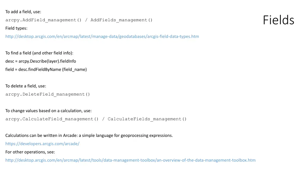Click the 'Field types:' label
303x170 pixels.
coord(17,28)
